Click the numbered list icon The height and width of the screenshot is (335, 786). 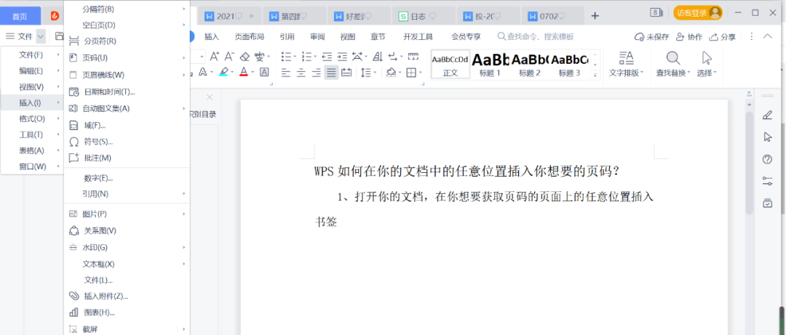(307, 56)
